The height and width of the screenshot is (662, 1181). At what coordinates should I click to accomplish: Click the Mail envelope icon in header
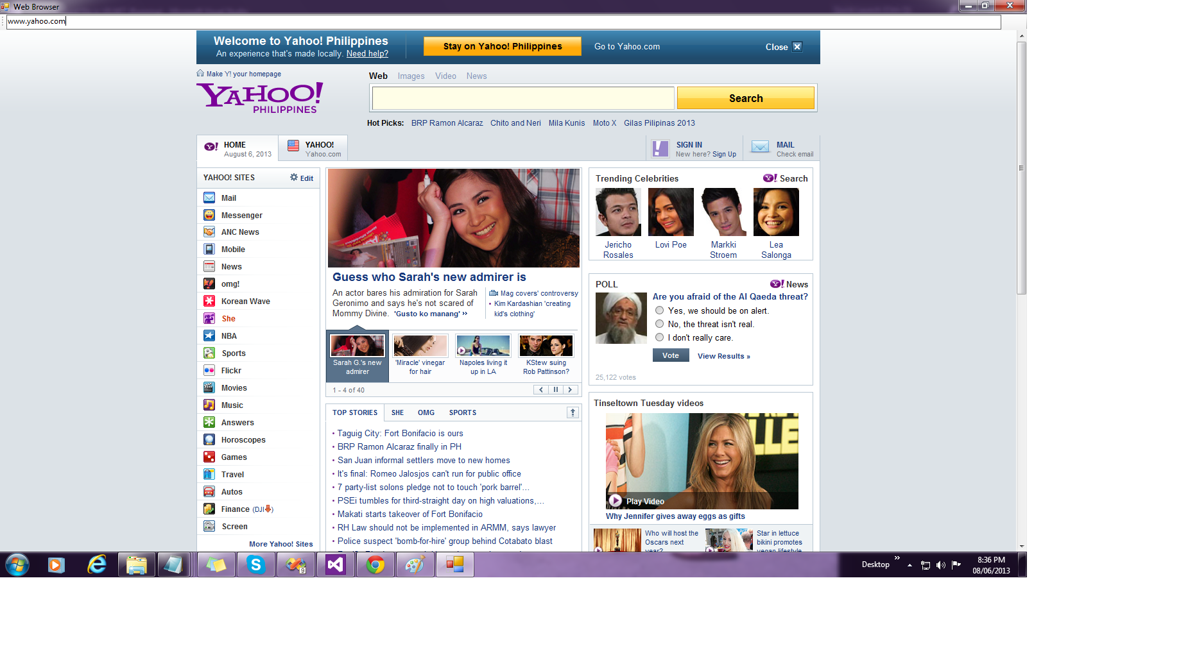[760, 148]
